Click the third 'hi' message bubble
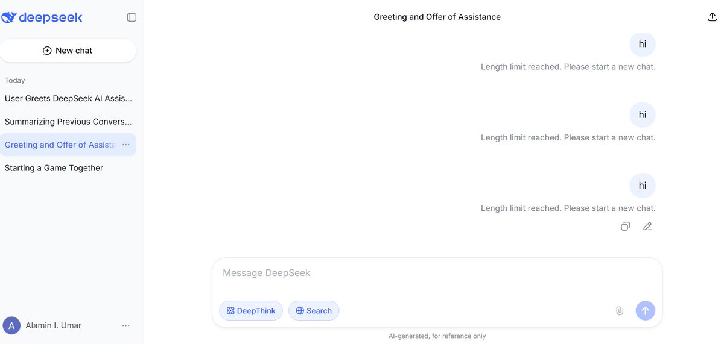The image size is (724, 344). (x=643, y=185)
